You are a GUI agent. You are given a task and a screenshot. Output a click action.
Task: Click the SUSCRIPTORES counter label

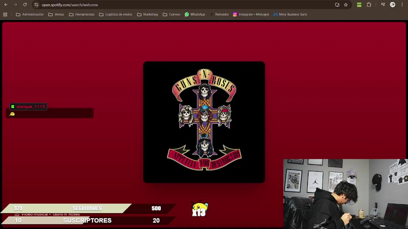pyautogui.click(x=87, y=220)
